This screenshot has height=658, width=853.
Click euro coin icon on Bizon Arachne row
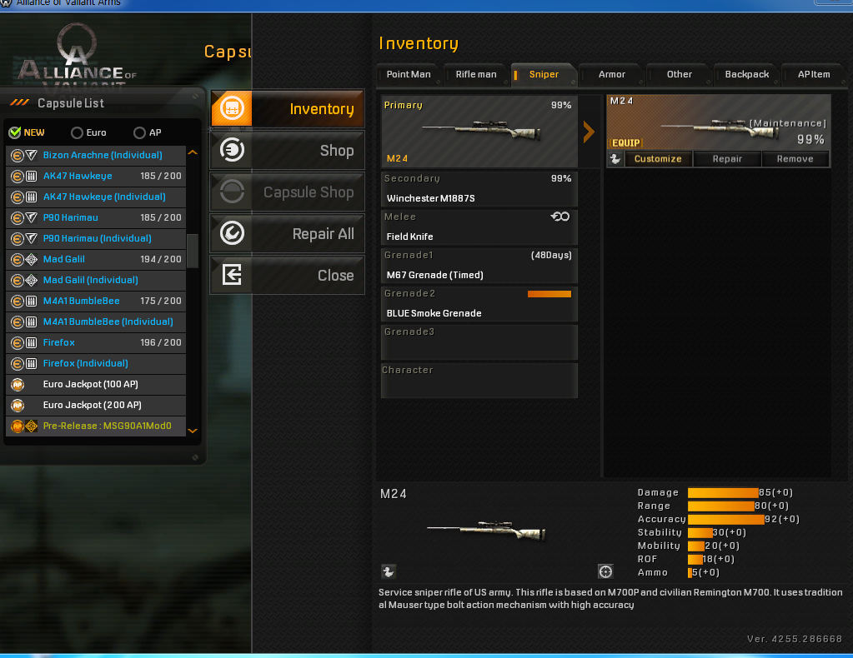(x=18, y=156)
